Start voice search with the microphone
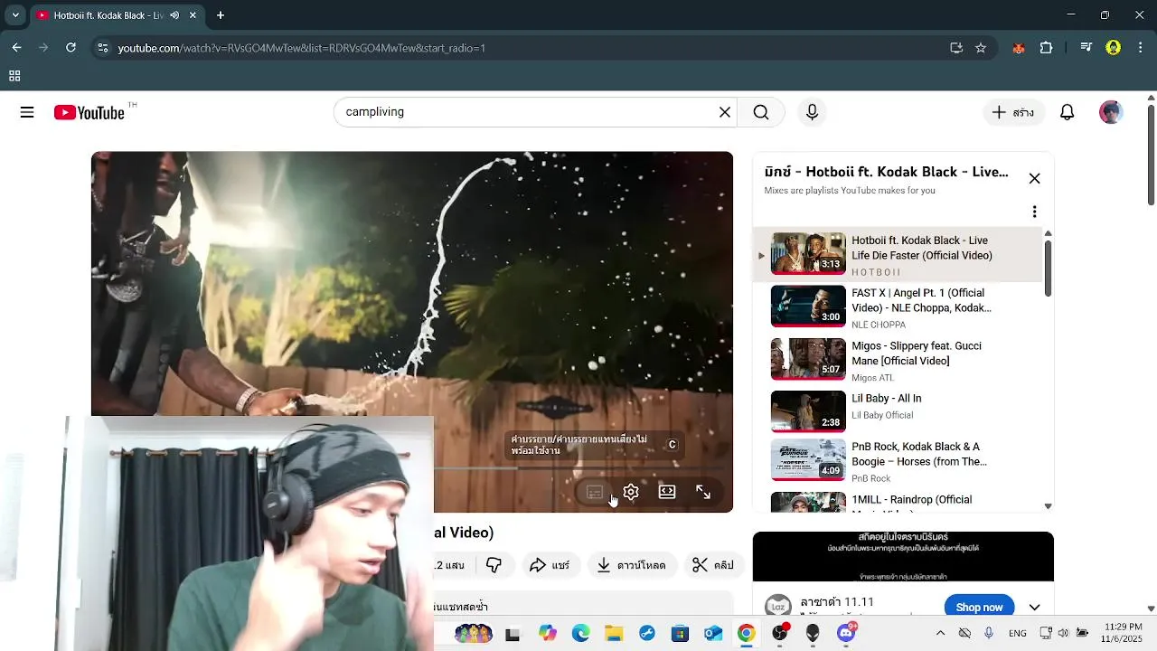Image resolution: width=1157 pixels, height=651 pixels. point(812,112)
